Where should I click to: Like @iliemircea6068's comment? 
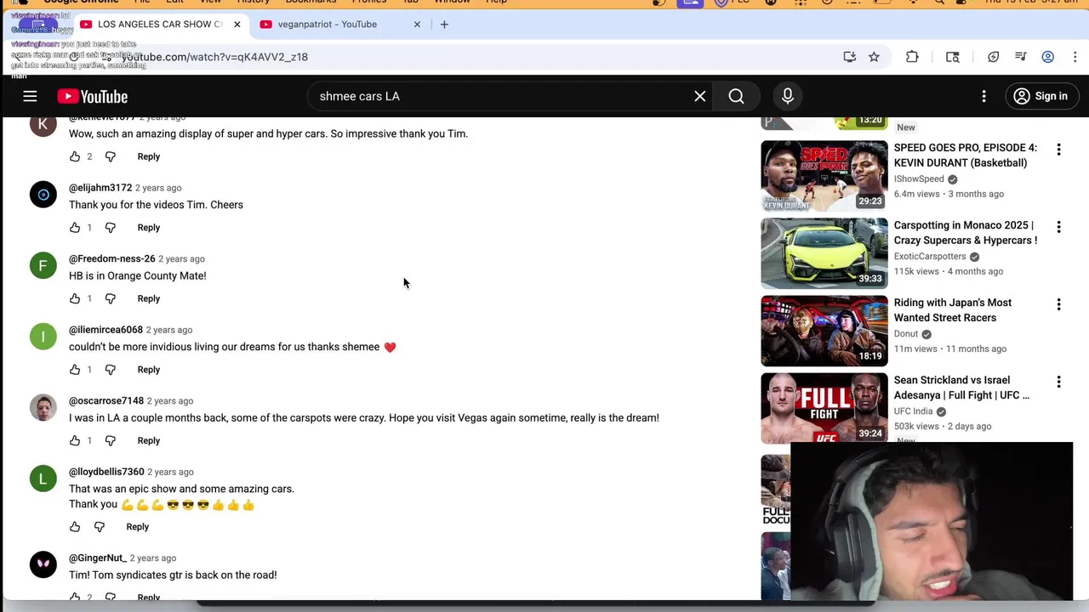75,370
